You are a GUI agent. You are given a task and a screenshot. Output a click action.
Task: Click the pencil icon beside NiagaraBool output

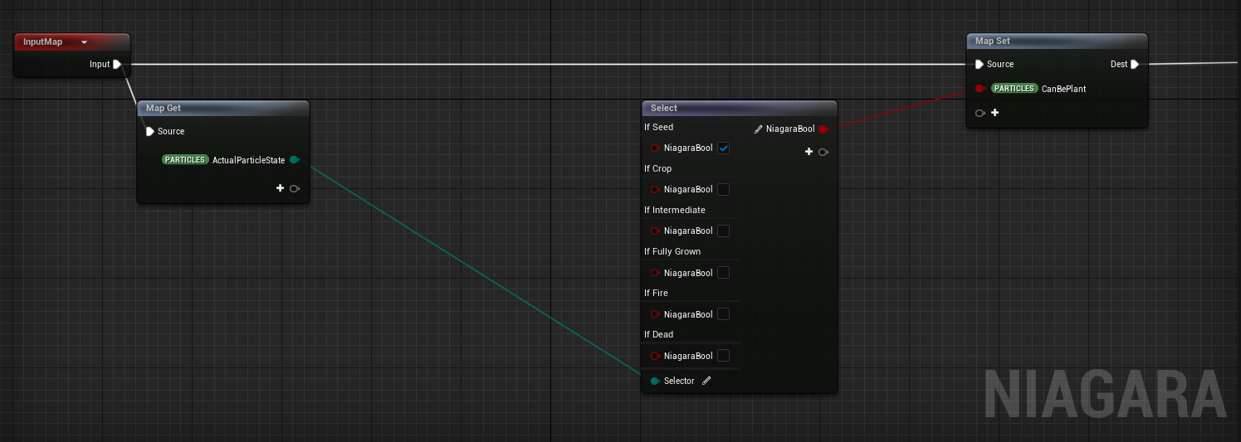[759, 129]
